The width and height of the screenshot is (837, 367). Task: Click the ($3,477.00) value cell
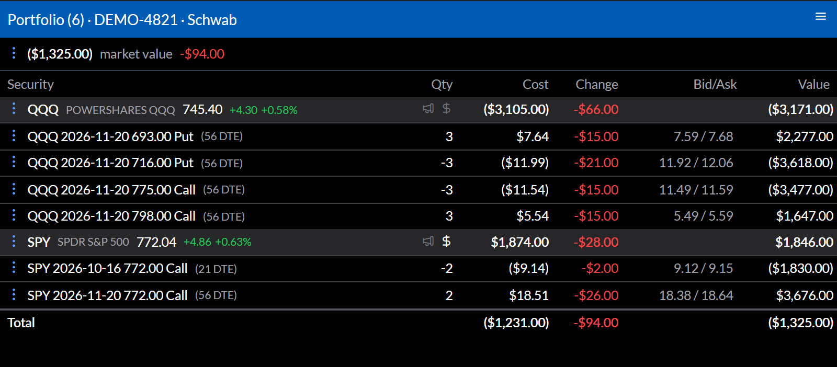(x=800, y=190)
